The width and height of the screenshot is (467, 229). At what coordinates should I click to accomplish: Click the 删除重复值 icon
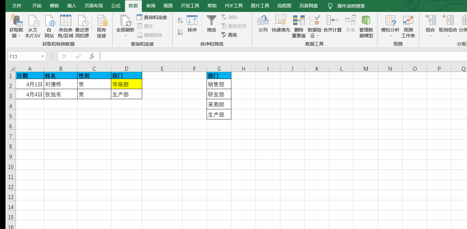299,21
